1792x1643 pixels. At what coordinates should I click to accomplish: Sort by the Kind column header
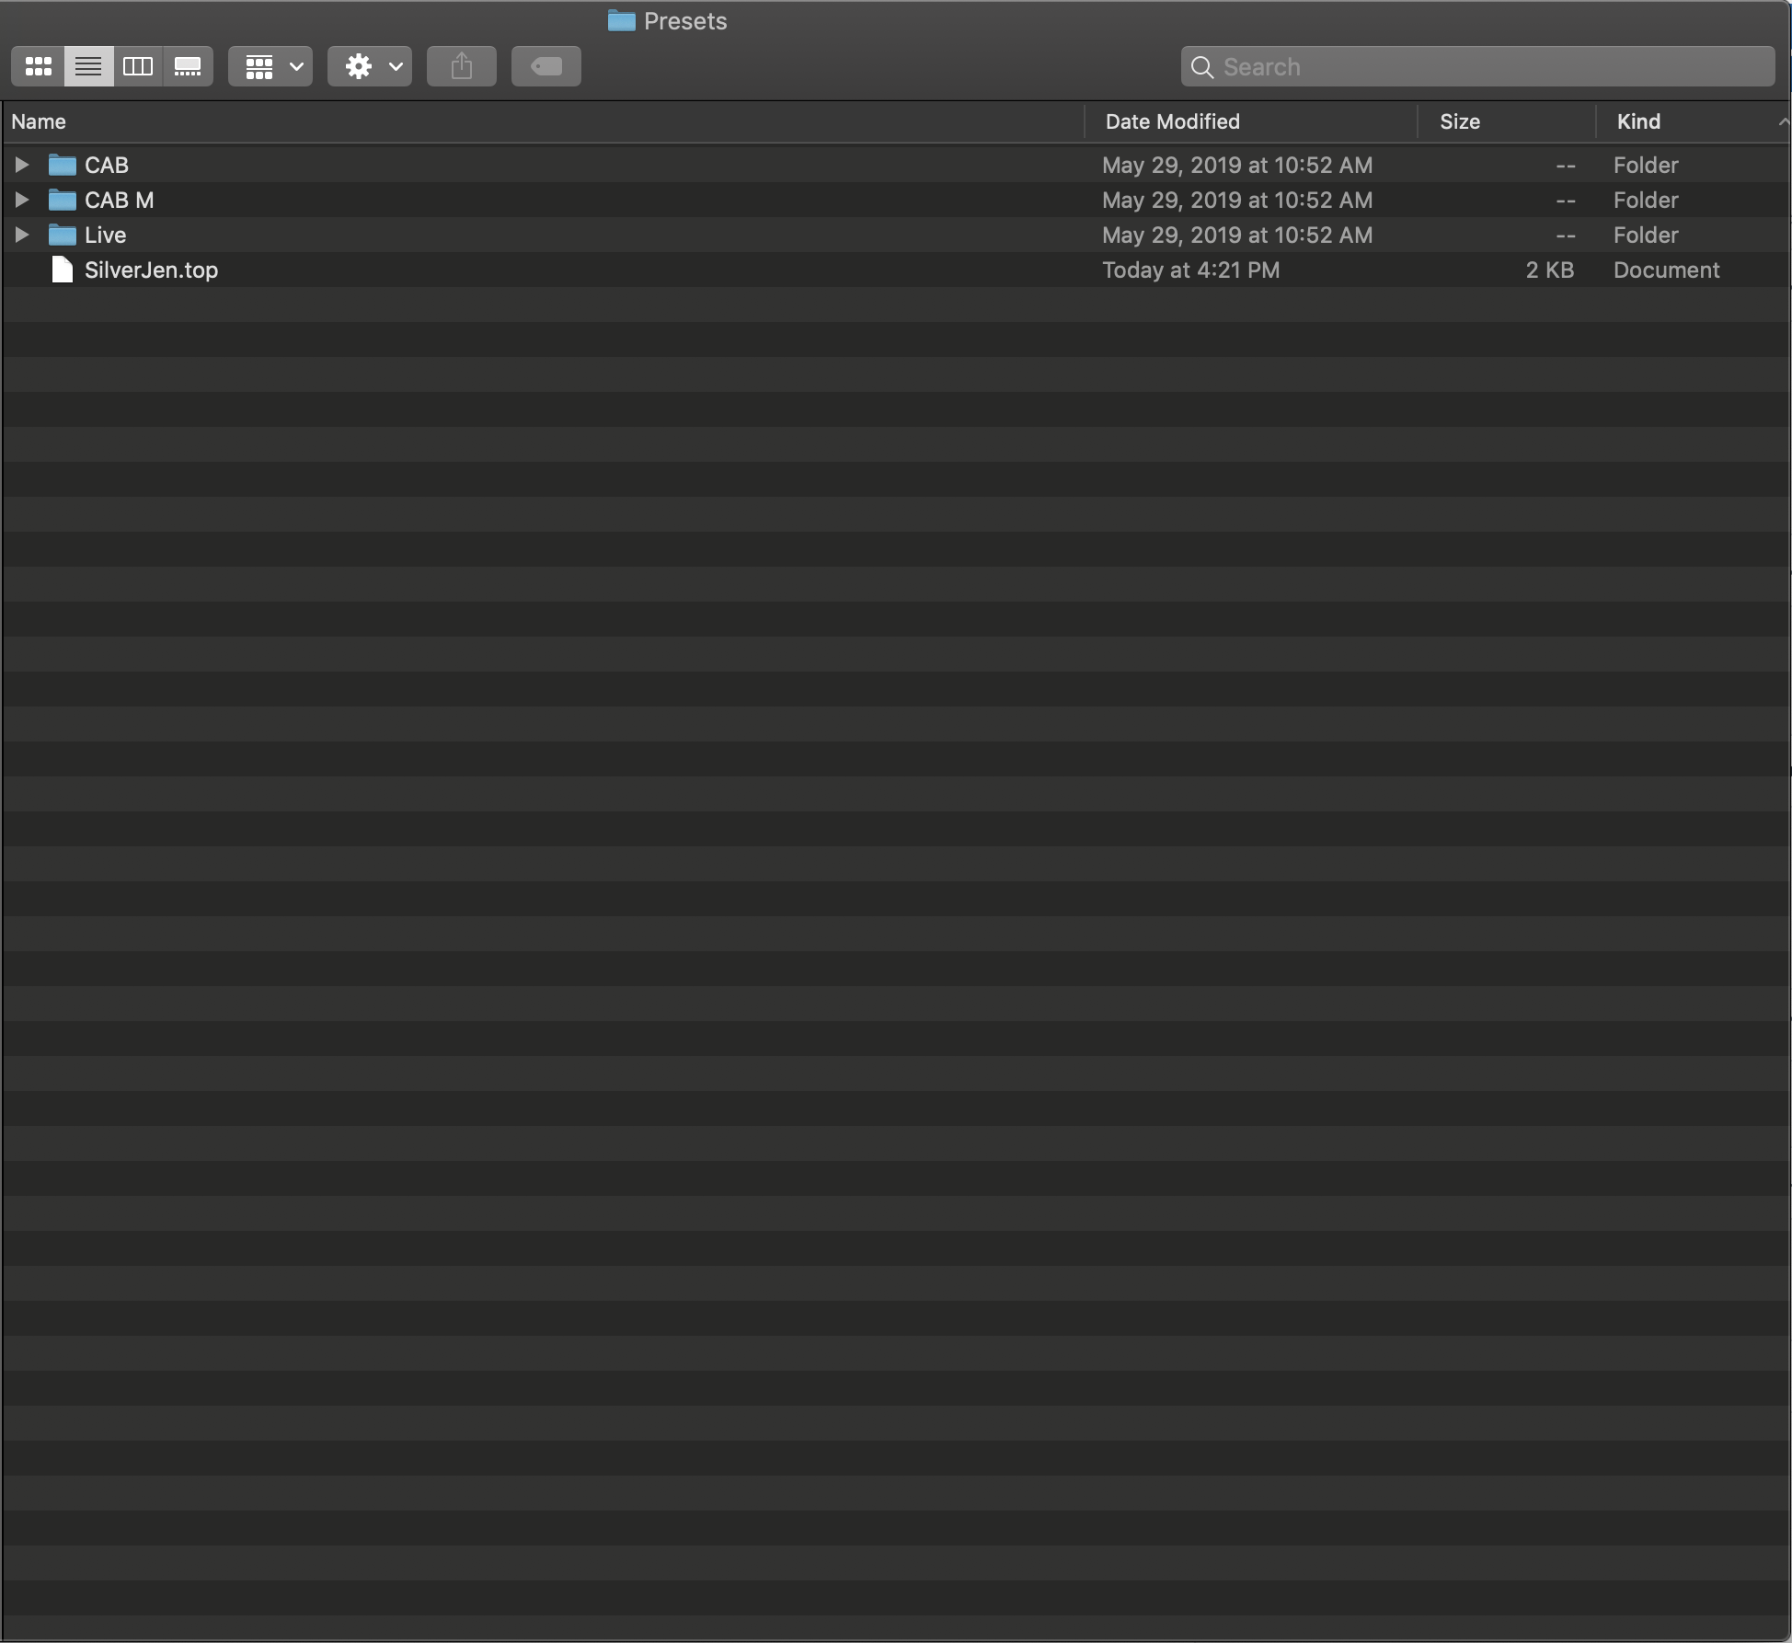pos(1638,121)
